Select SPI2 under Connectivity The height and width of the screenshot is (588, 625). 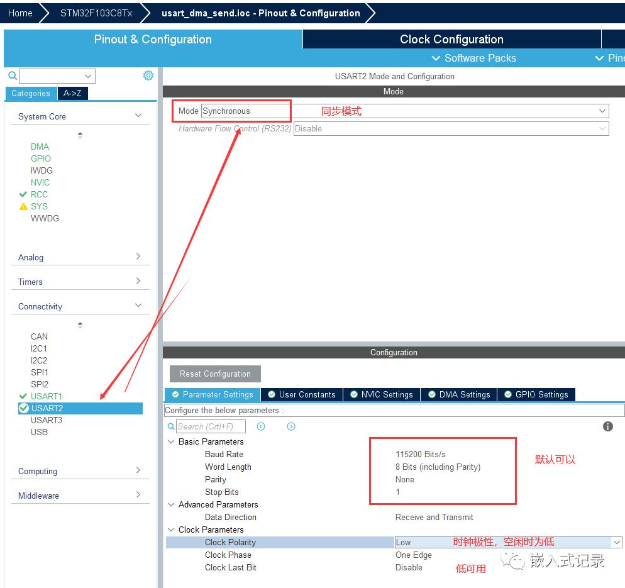coord(39,384)
